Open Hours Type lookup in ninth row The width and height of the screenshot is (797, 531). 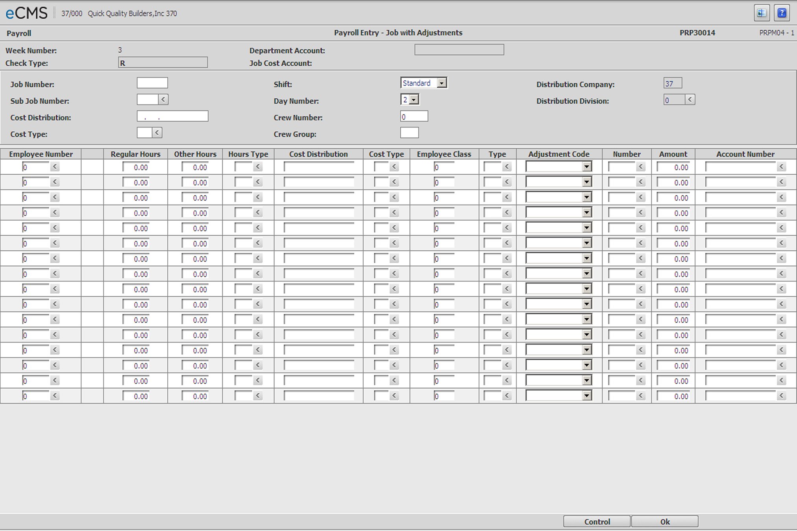pos(258,289)
